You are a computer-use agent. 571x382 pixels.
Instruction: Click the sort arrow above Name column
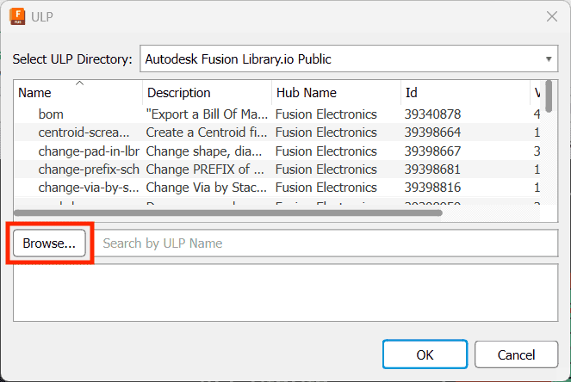79,83
